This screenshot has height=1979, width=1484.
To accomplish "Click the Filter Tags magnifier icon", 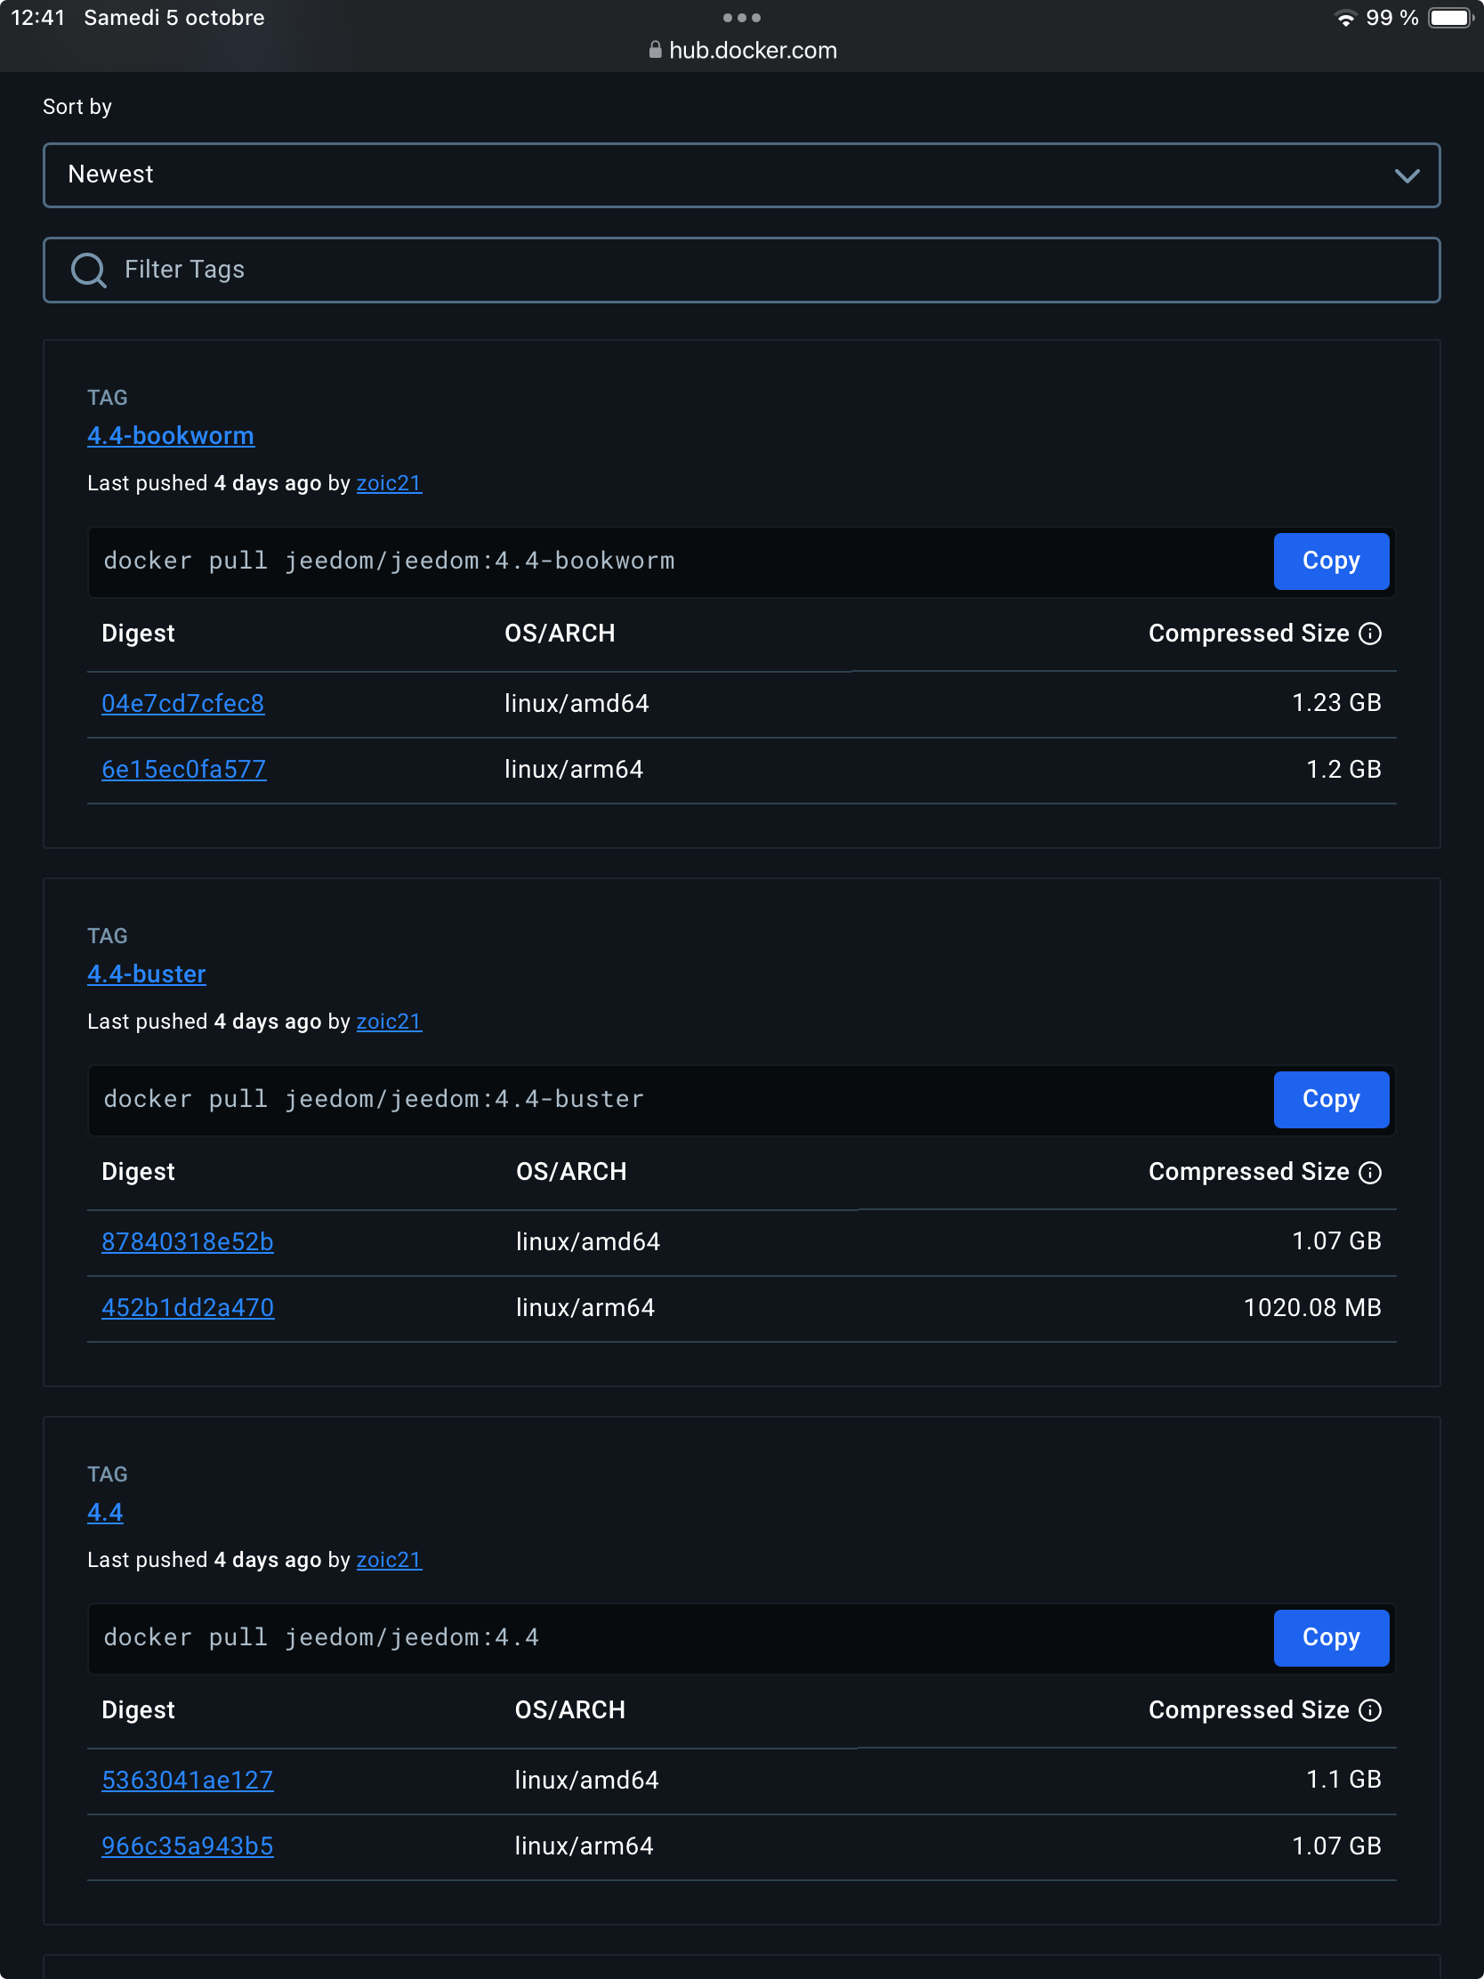I will 88,270.
